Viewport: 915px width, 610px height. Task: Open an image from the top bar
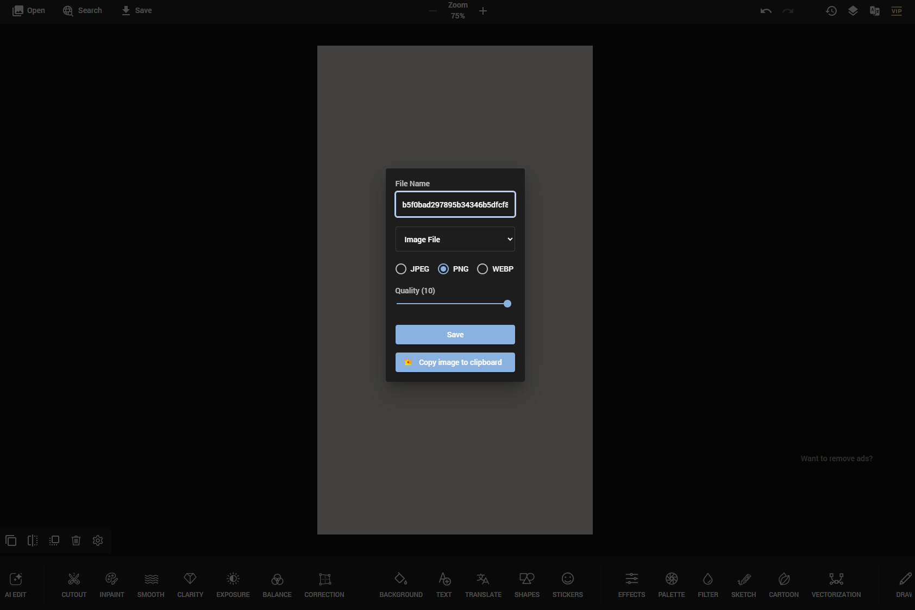29,10
